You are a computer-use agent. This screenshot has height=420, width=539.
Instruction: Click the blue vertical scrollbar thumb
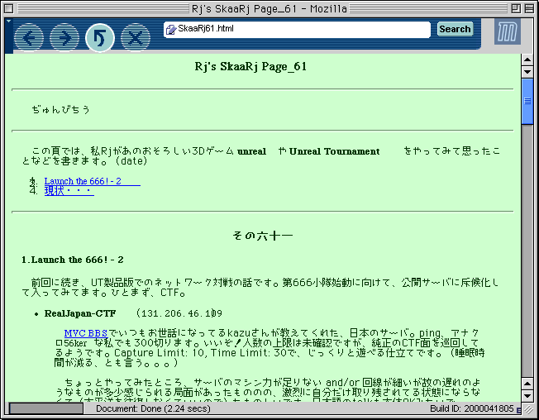pos(527,101)
